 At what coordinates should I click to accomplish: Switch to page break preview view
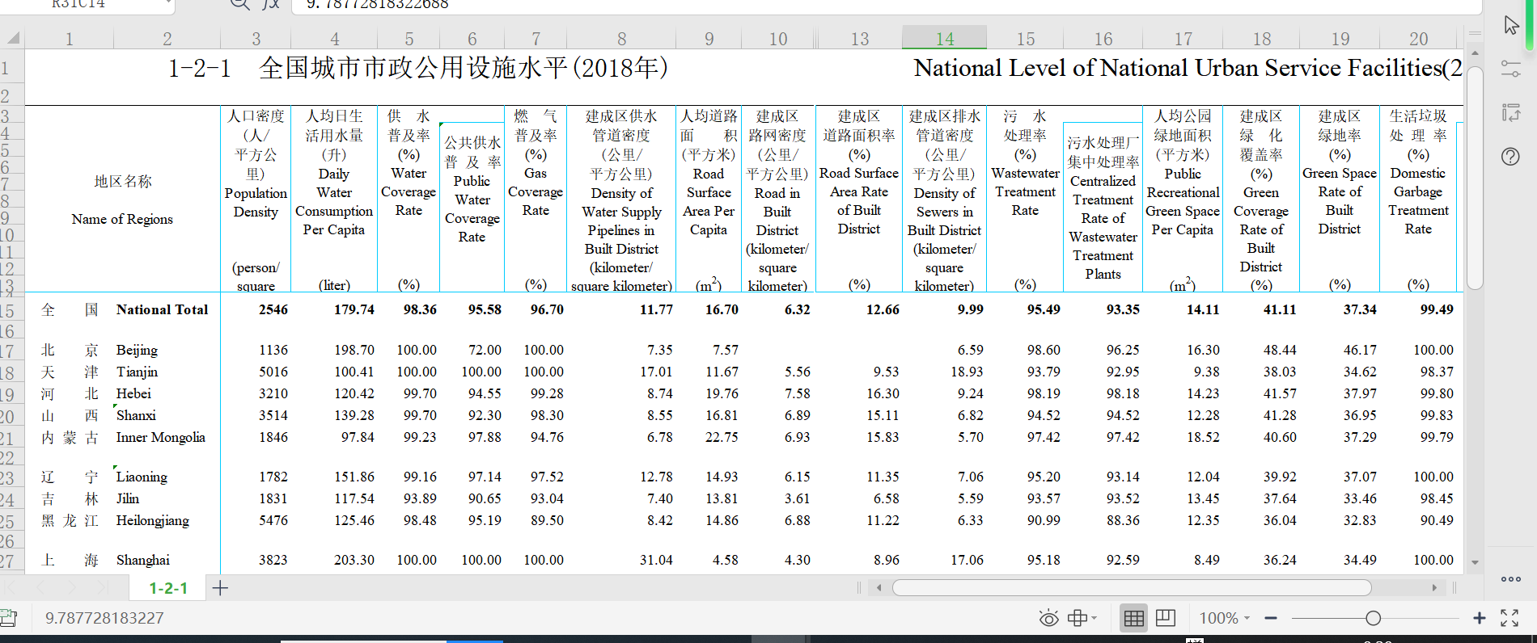click(1166, 619)
